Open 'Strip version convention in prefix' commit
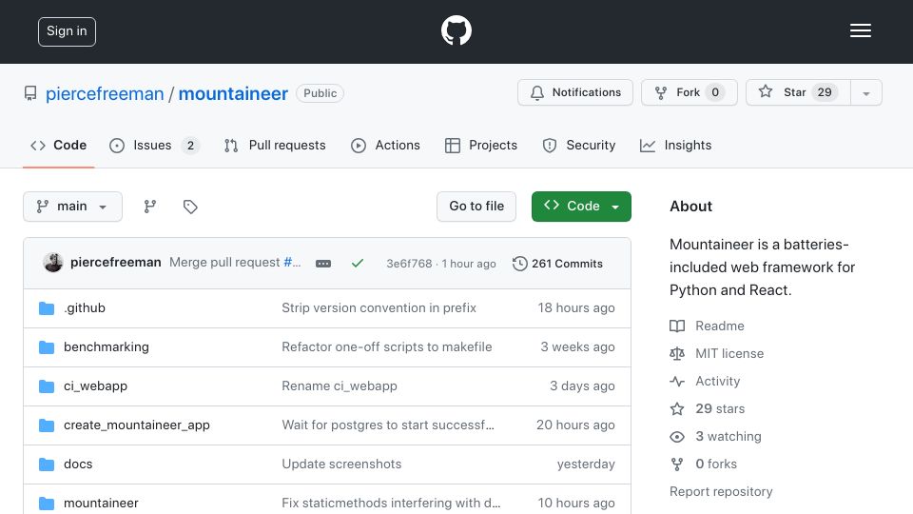This screenshot has width=913, height=514. click(379, 308)
